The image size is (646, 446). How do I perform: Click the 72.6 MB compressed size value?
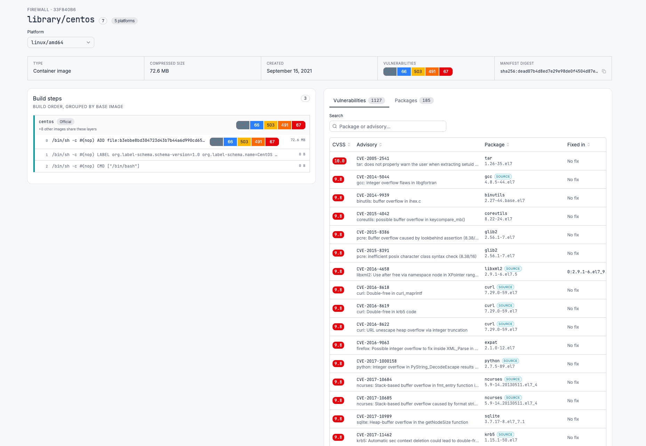(x=159, y=71)
